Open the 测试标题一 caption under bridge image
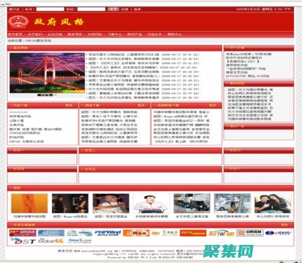Image resolution: width=302 pixels, height=263 pixels. (47, 95)
